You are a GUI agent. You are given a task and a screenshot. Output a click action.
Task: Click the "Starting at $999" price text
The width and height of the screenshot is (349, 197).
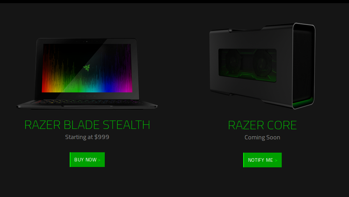[x=87, y=137]
